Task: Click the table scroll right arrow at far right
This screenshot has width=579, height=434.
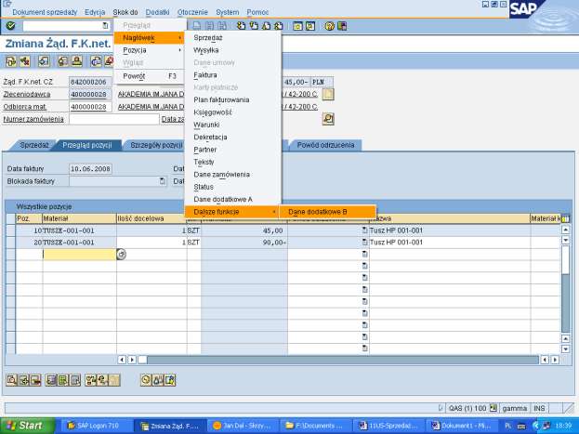Action: click(555, 360)
